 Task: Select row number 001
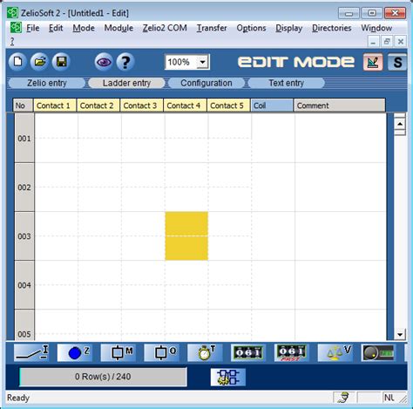click(x=24, y=139)
